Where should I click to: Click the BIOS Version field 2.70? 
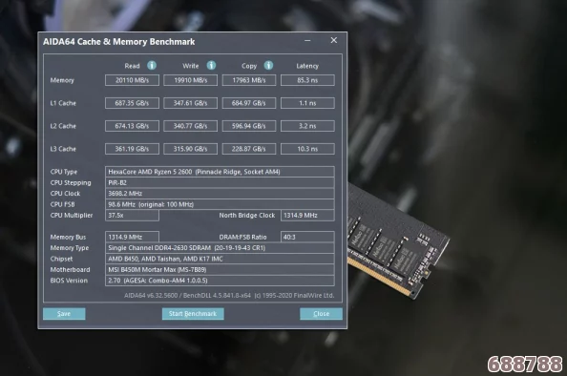click(220, 281)
